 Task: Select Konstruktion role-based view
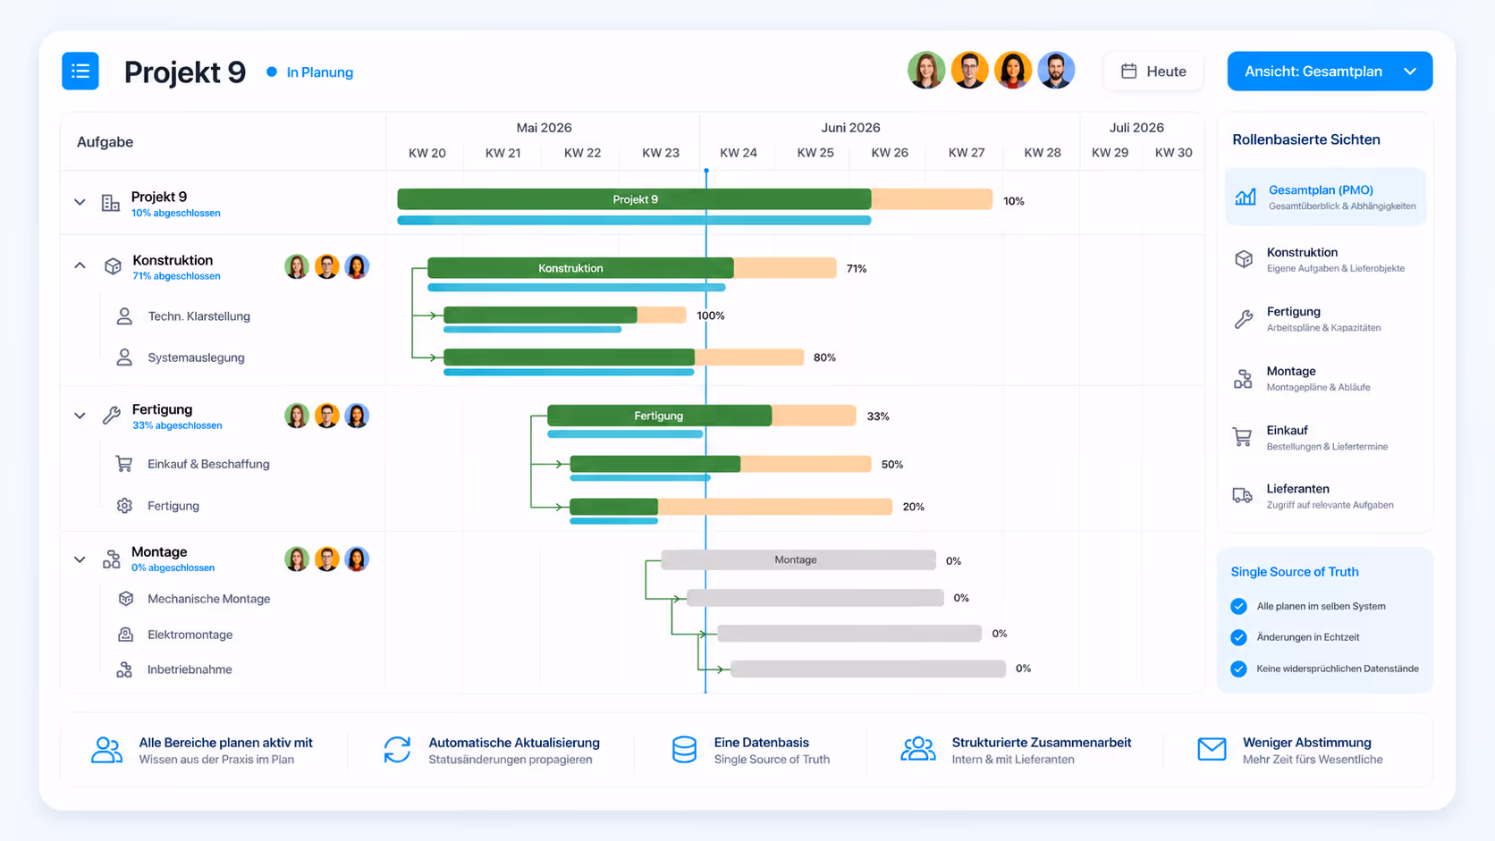[1325, 259]
